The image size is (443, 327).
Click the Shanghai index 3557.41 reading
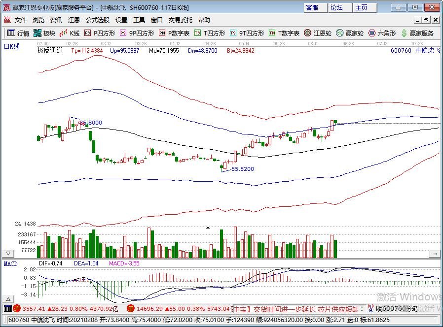click(34, 309)
